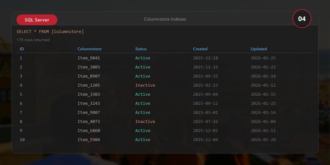Click the created date 2025-07-16
The width and height of the screenshot is (330, 165).
[205, 121]
